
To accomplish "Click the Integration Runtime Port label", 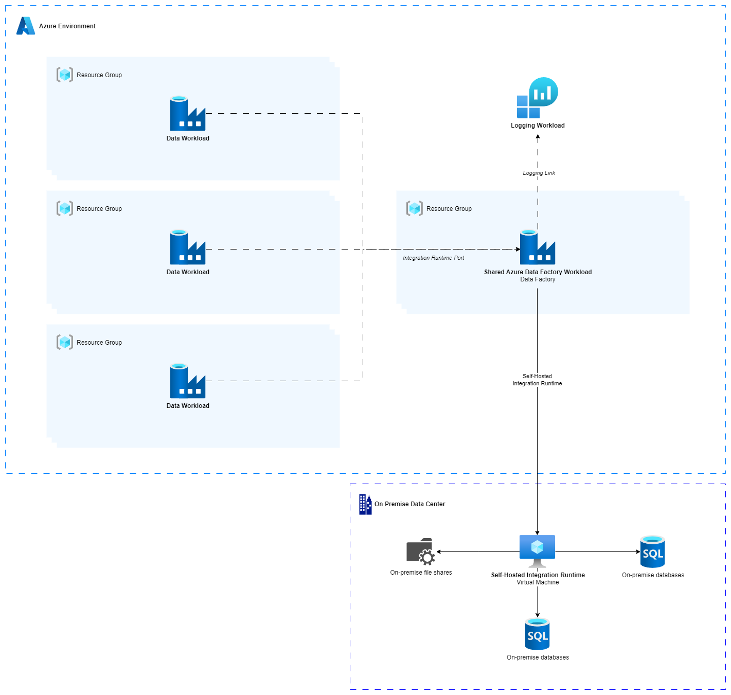I will [434, 258].
